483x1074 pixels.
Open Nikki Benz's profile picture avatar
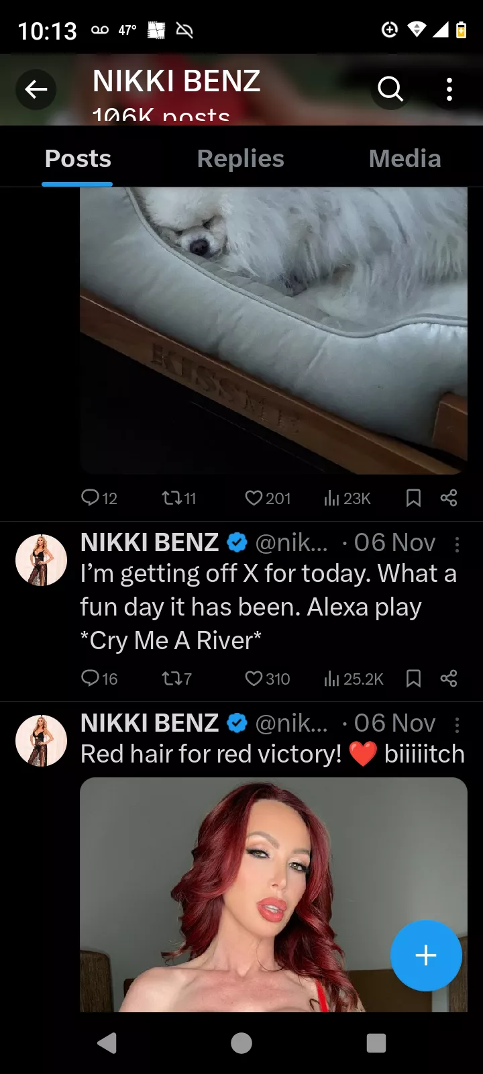coord(40,559)
